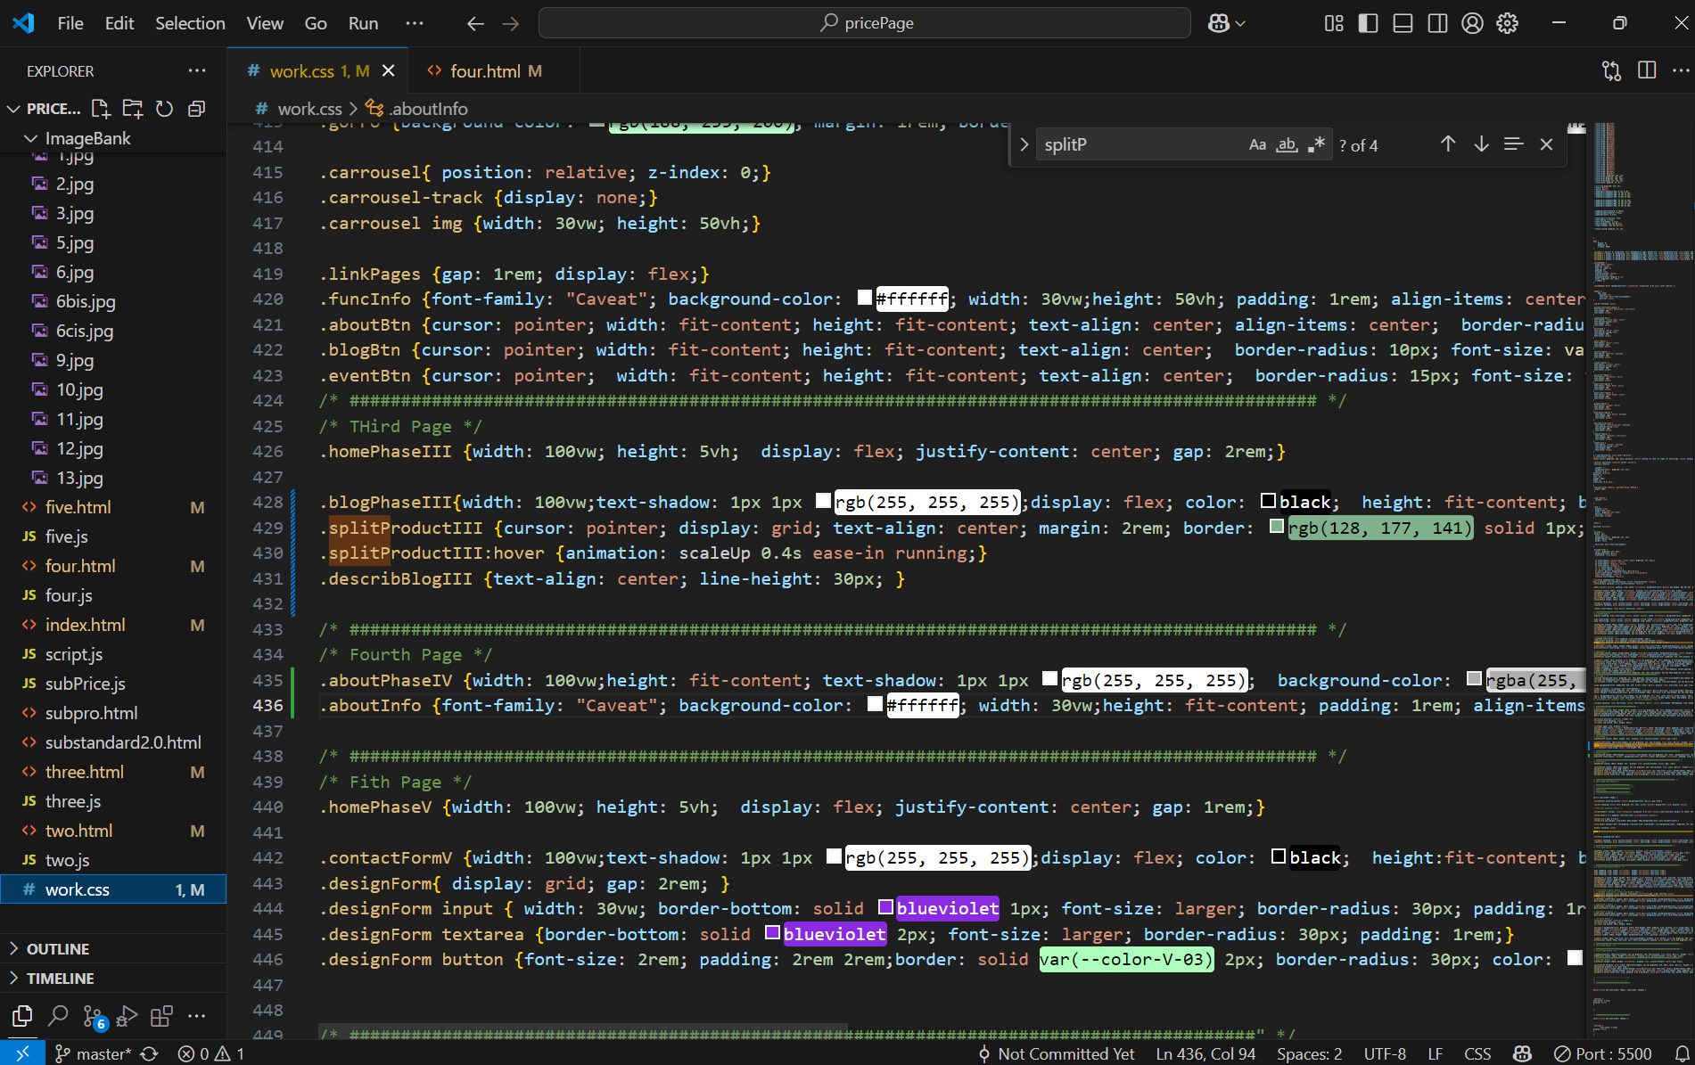Viewport: 1695px width, 1065px height.
Task: Click master branch in status bar
Action: click(x=94, y=1053)
